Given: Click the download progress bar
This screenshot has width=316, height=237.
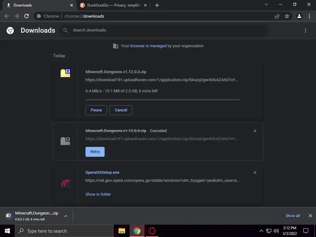Looking at the screenshot, I should point(162,100).
